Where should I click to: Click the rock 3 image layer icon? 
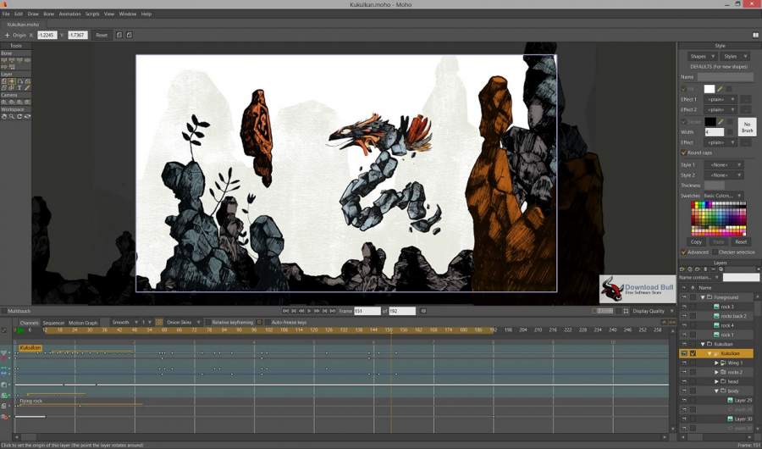715,307
